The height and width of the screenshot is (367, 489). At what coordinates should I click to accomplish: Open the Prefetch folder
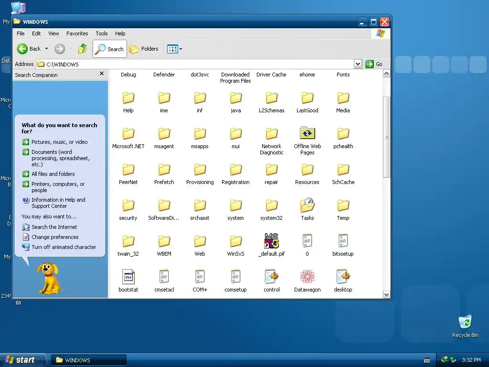pyautogui.click(x=164, y=170)
